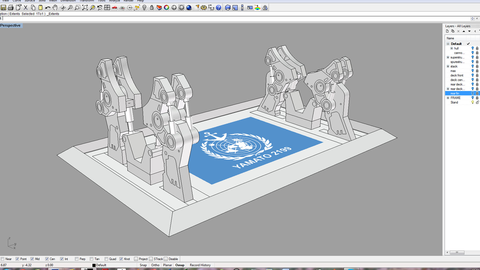Screen dimensions: 480x270
Task: Activate the Pan hand tool
Action: click(55, 8)
